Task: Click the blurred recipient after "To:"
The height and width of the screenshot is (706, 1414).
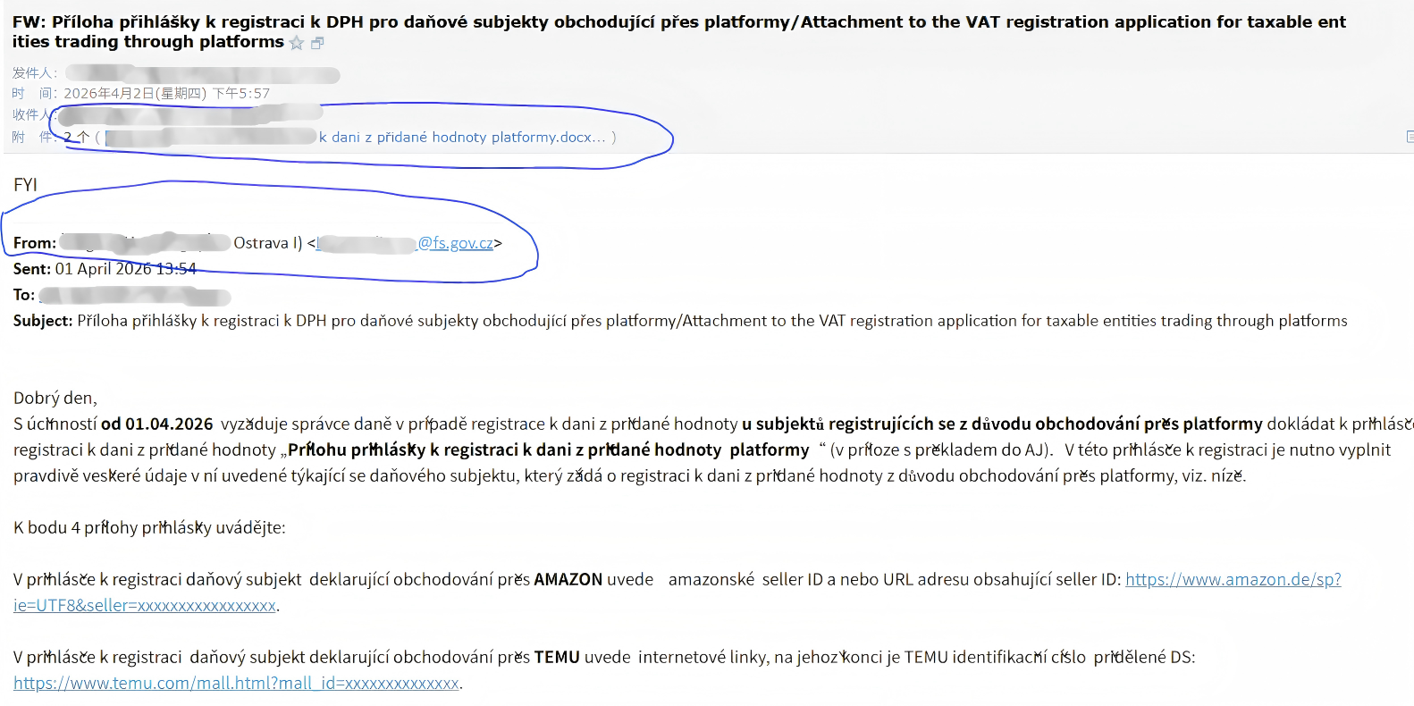Action: click(134, 296)
